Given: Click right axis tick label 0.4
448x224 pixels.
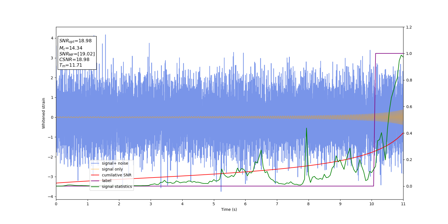Looking at the screenshot, I should [409, 133].
